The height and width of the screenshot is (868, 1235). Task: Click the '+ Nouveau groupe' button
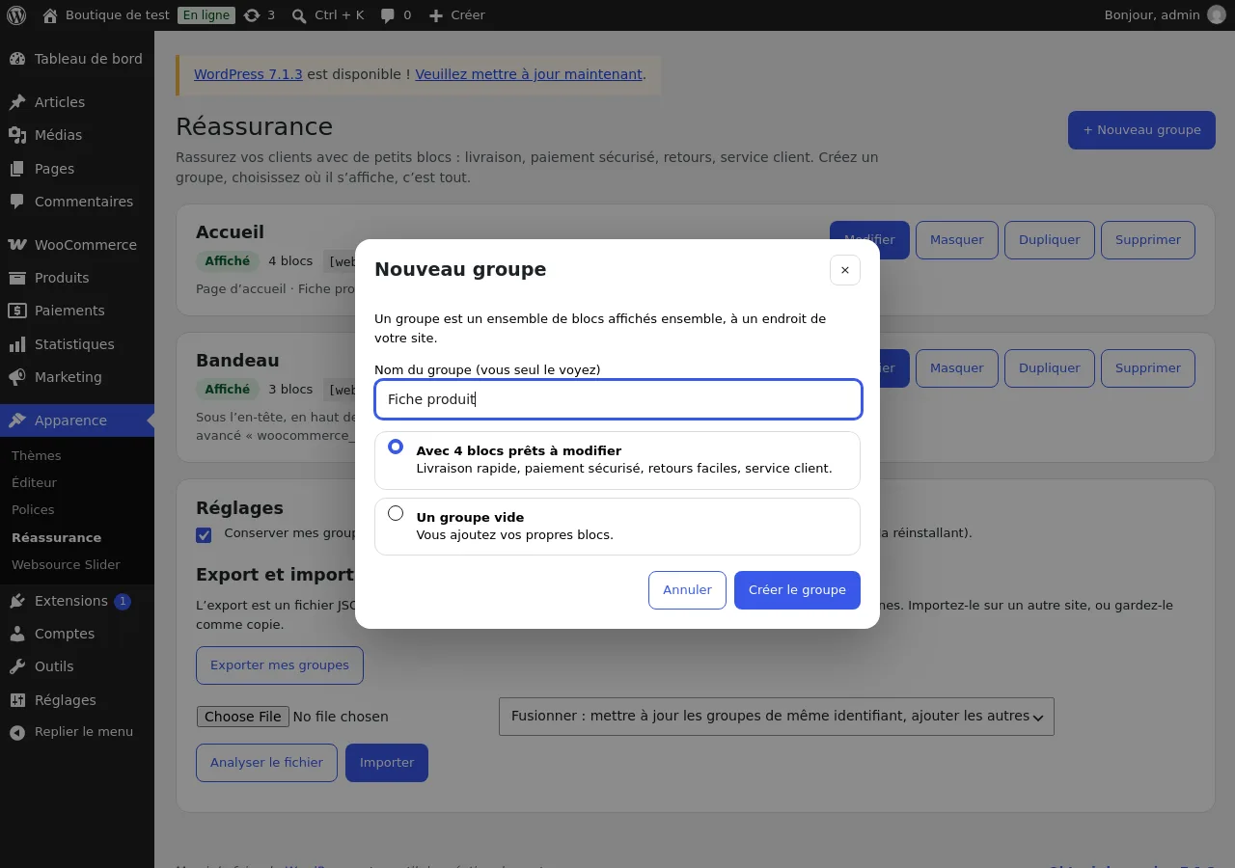[x=1141, y=130]
